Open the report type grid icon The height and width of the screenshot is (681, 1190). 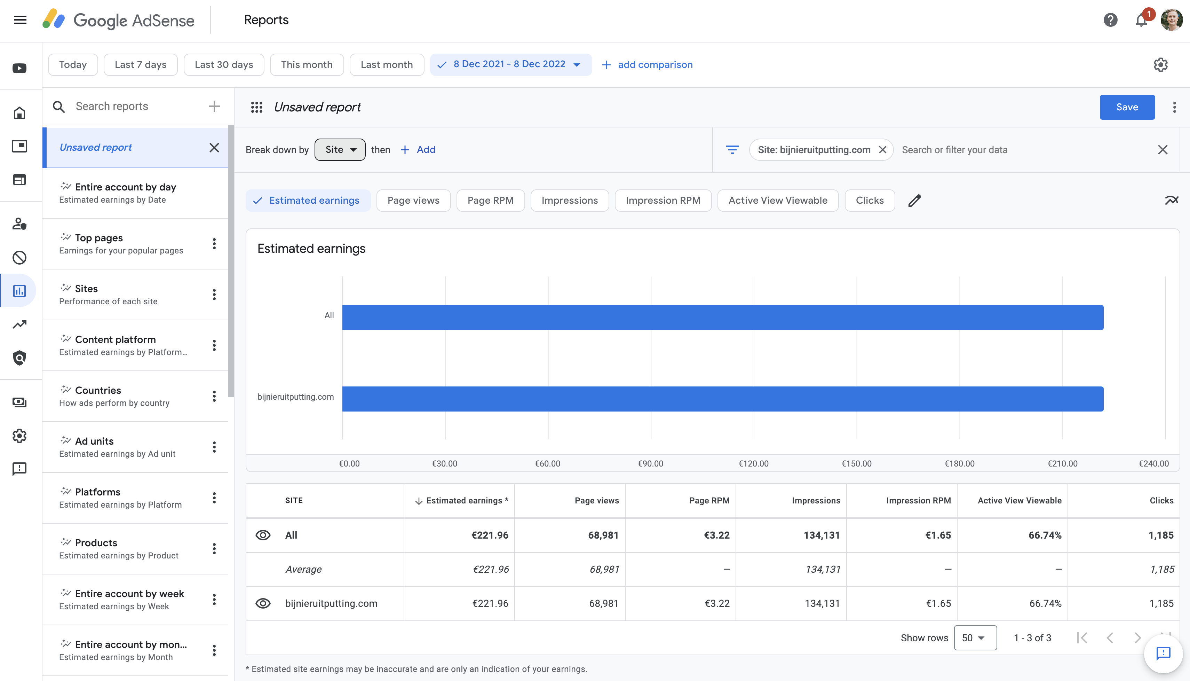[x=256, y=107]
